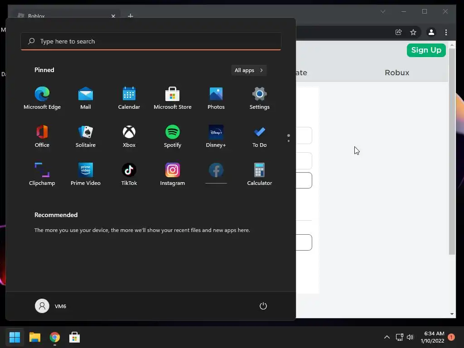Viewport: 464px width, 348px height.
Task: Open the Calculator app
Action: (x=260, y=174)
